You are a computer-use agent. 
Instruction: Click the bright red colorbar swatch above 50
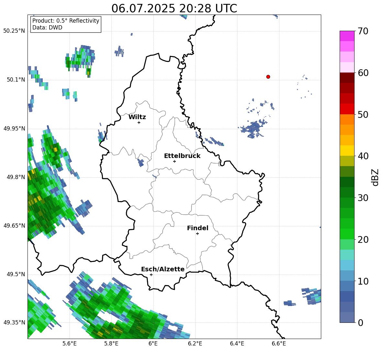coord(347,109)
